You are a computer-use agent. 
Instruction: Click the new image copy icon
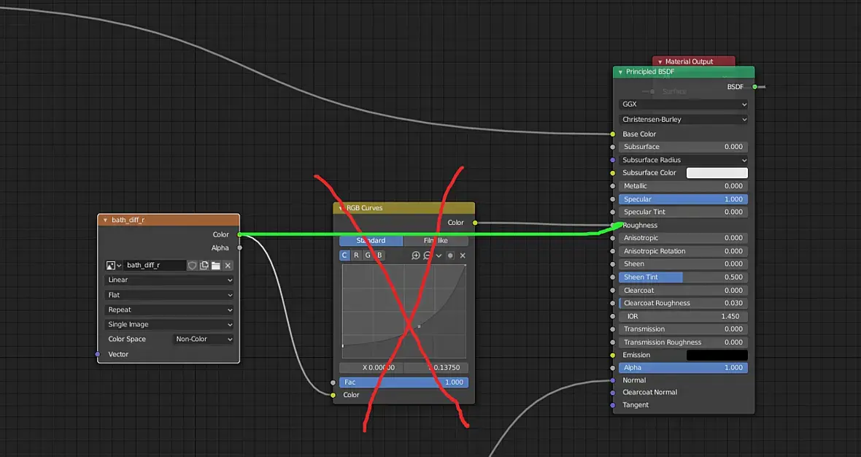click(x=204, y=265)
